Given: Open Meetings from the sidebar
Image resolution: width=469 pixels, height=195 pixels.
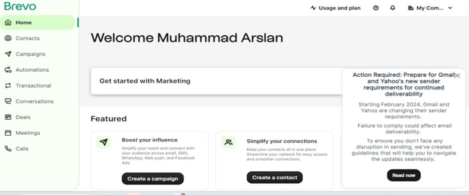Looking at the screenshot, I should 27,133.
